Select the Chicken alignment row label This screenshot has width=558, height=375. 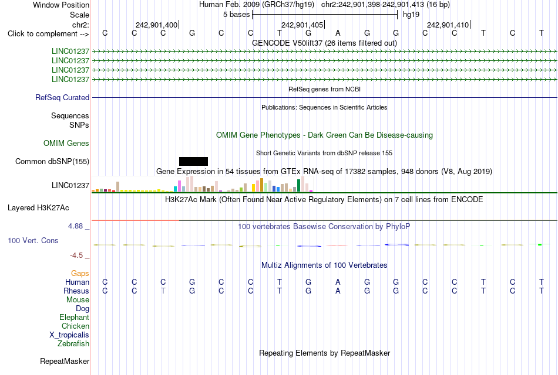click(x=75, y=326)
